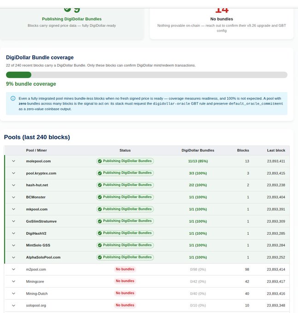Expand the m2pool.com row chevron

[x=13, y=269]
